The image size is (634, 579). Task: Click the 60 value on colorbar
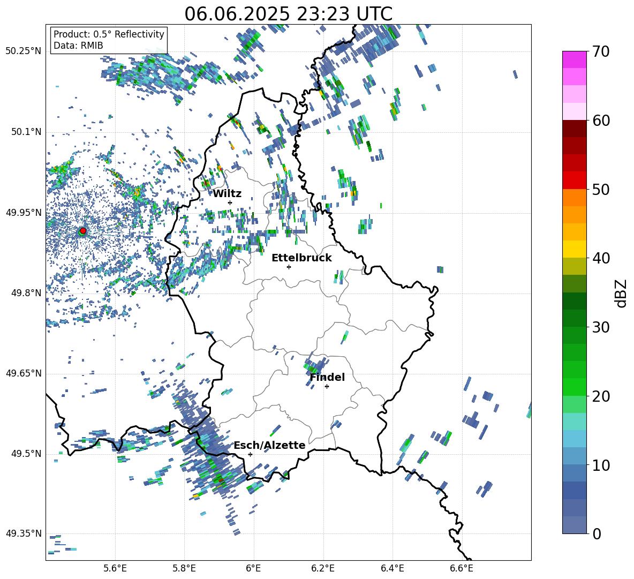(601, 121)
